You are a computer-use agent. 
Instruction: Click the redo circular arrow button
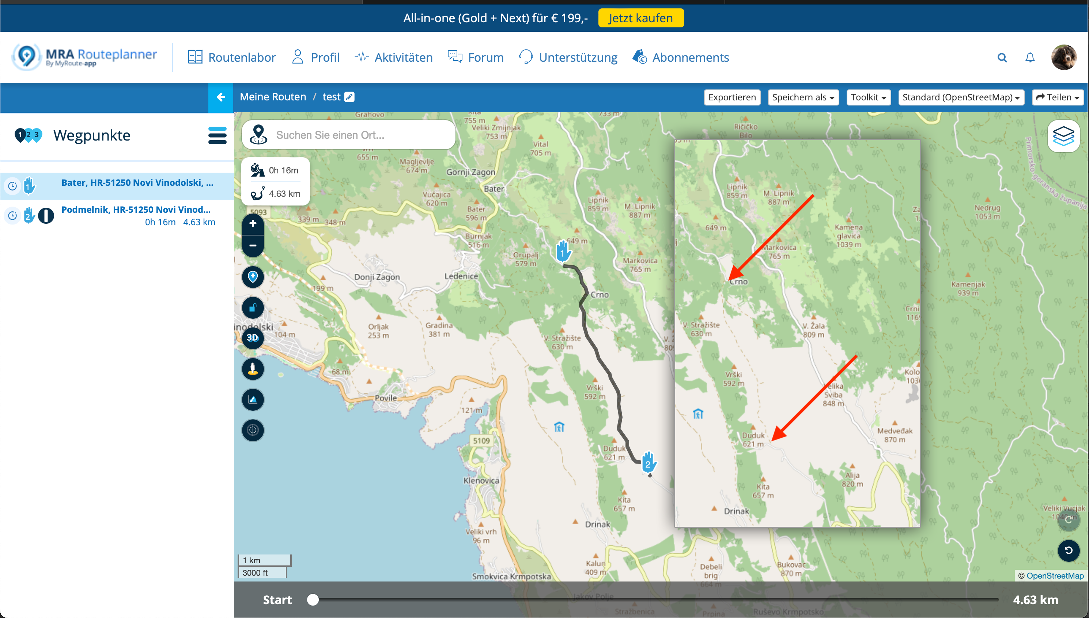point(1068,520)
